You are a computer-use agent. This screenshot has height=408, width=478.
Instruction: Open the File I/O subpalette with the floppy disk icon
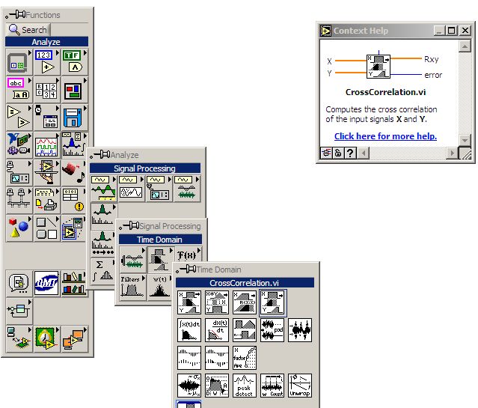pyautogui.click(x=74, y=118)
